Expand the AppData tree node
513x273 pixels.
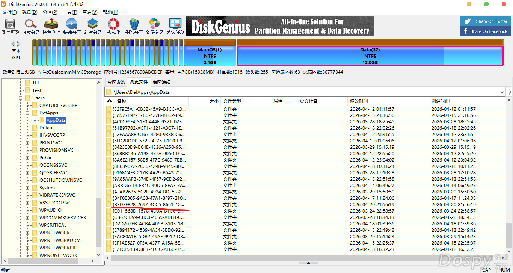pyautogui.click(x=35, y=120)
